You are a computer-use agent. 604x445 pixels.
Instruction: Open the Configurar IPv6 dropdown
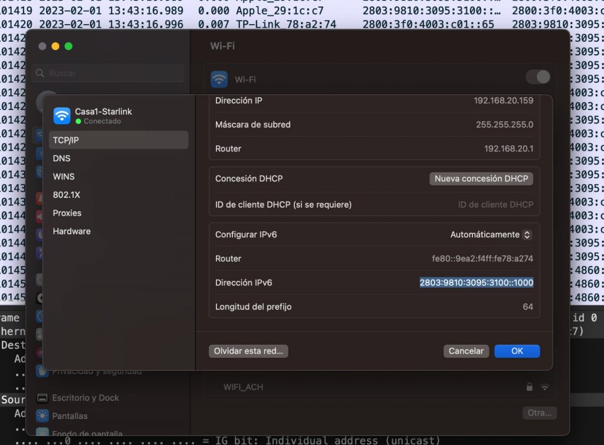[491, 234]
